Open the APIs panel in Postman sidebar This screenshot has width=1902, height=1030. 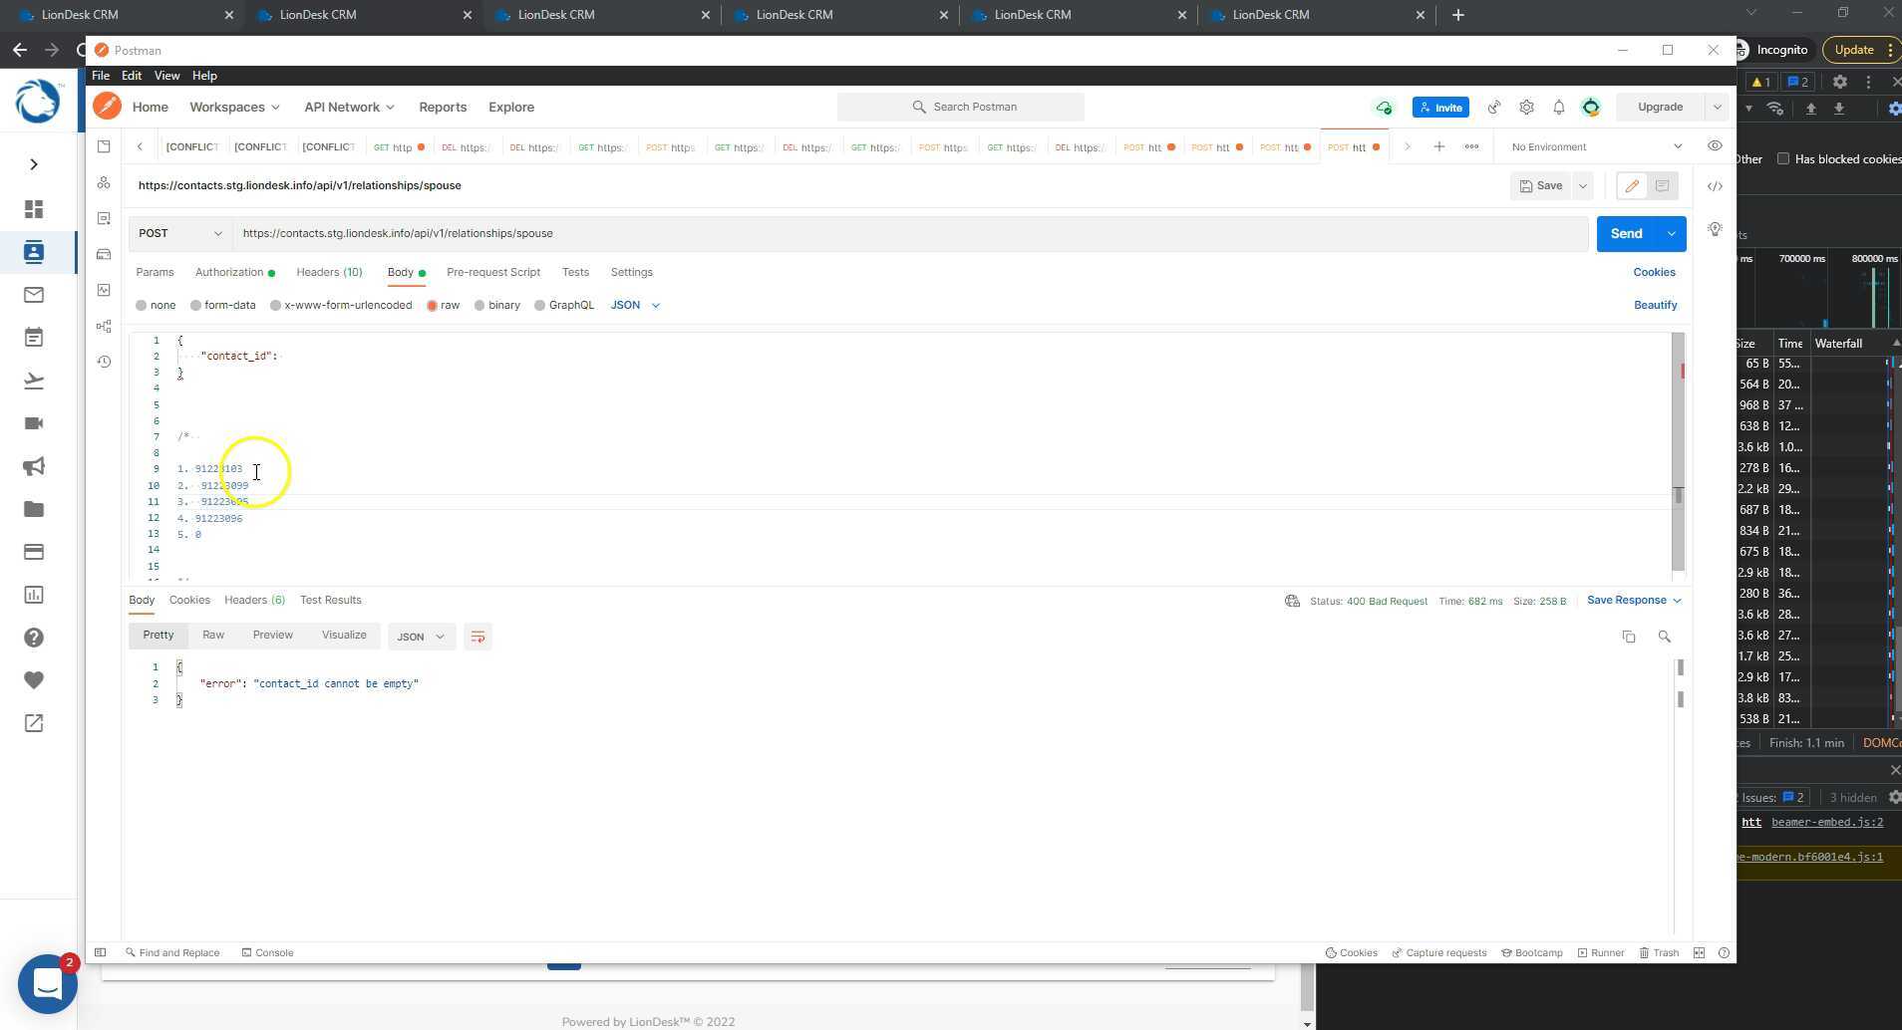(x=104, y=182)
